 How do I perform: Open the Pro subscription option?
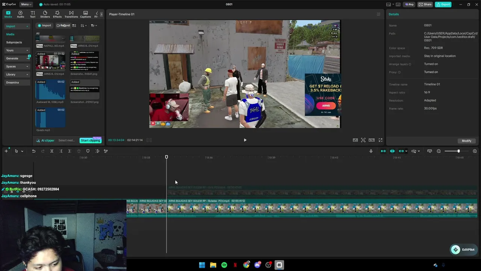[x=409, y=5]
